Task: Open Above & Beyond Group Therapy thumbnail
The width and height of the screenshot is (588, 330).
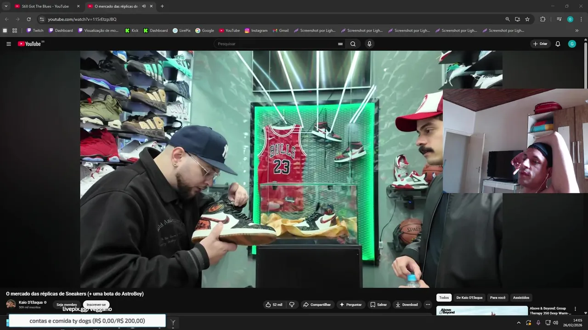Action: point(482,311)
